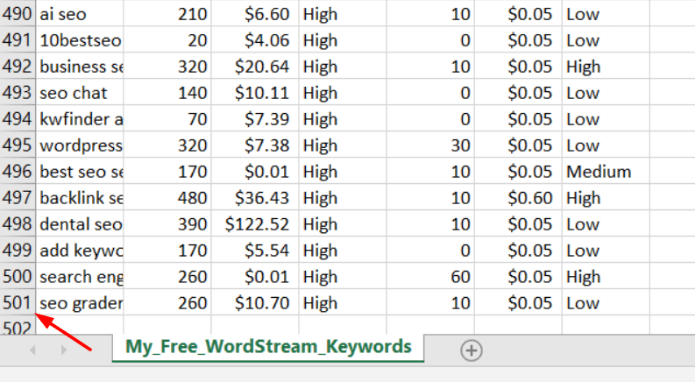
Task: Select the '10bestseo' keyword cell
Action: point(80,40)
